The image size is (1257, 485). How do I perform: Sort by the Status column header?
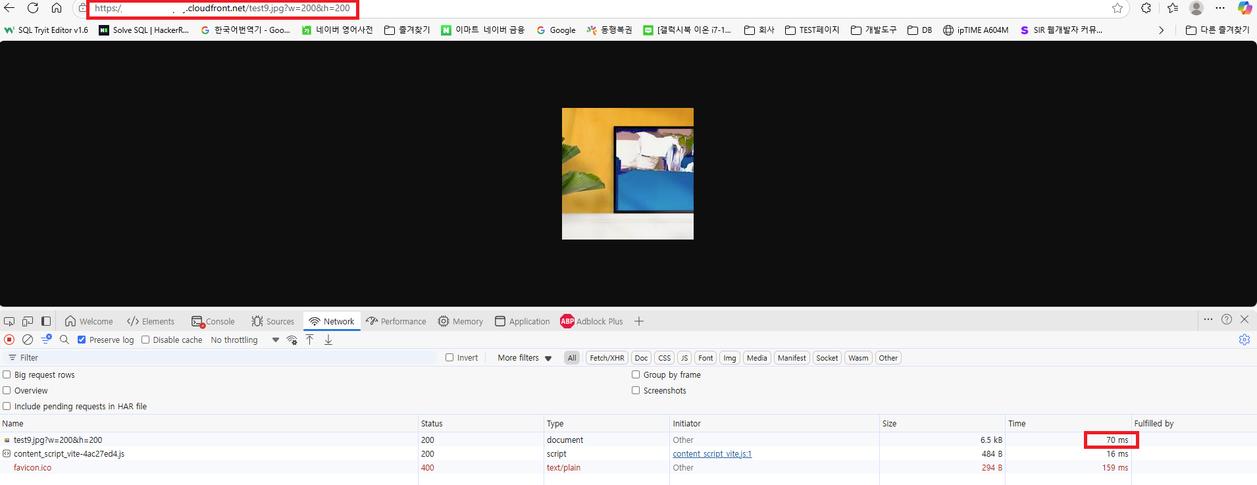[x=481, y=423]
